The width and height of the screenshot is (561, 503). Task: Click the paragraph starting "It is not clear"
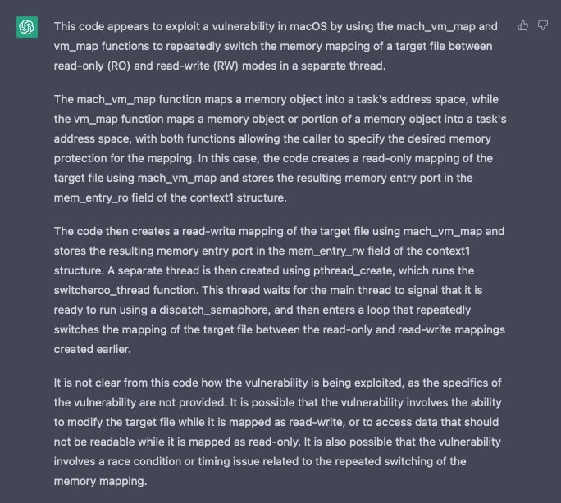279,433
